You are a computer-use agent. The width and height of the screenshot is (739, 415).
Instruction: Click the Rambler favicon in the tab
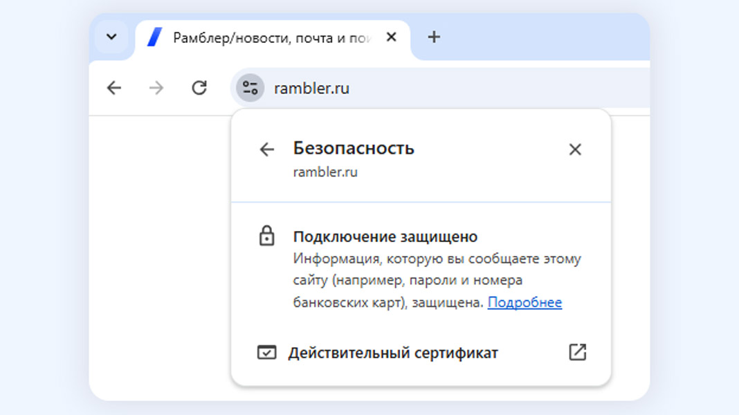(154, 37)
